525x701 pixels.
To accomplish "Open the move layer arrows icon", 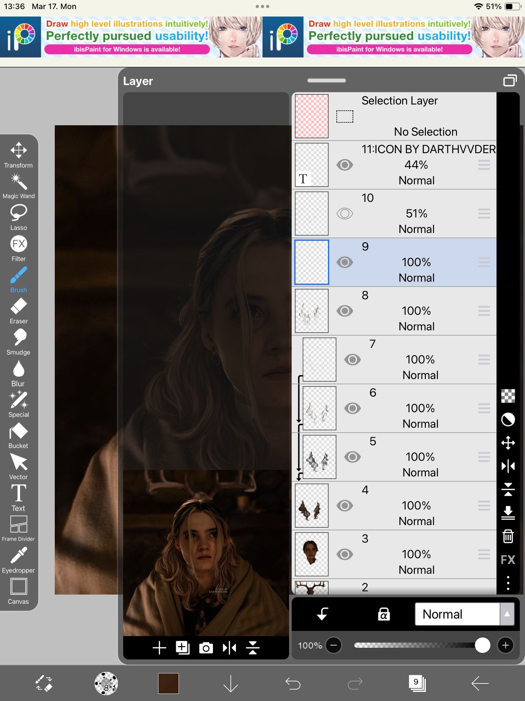I will click(x=508, y=443).
